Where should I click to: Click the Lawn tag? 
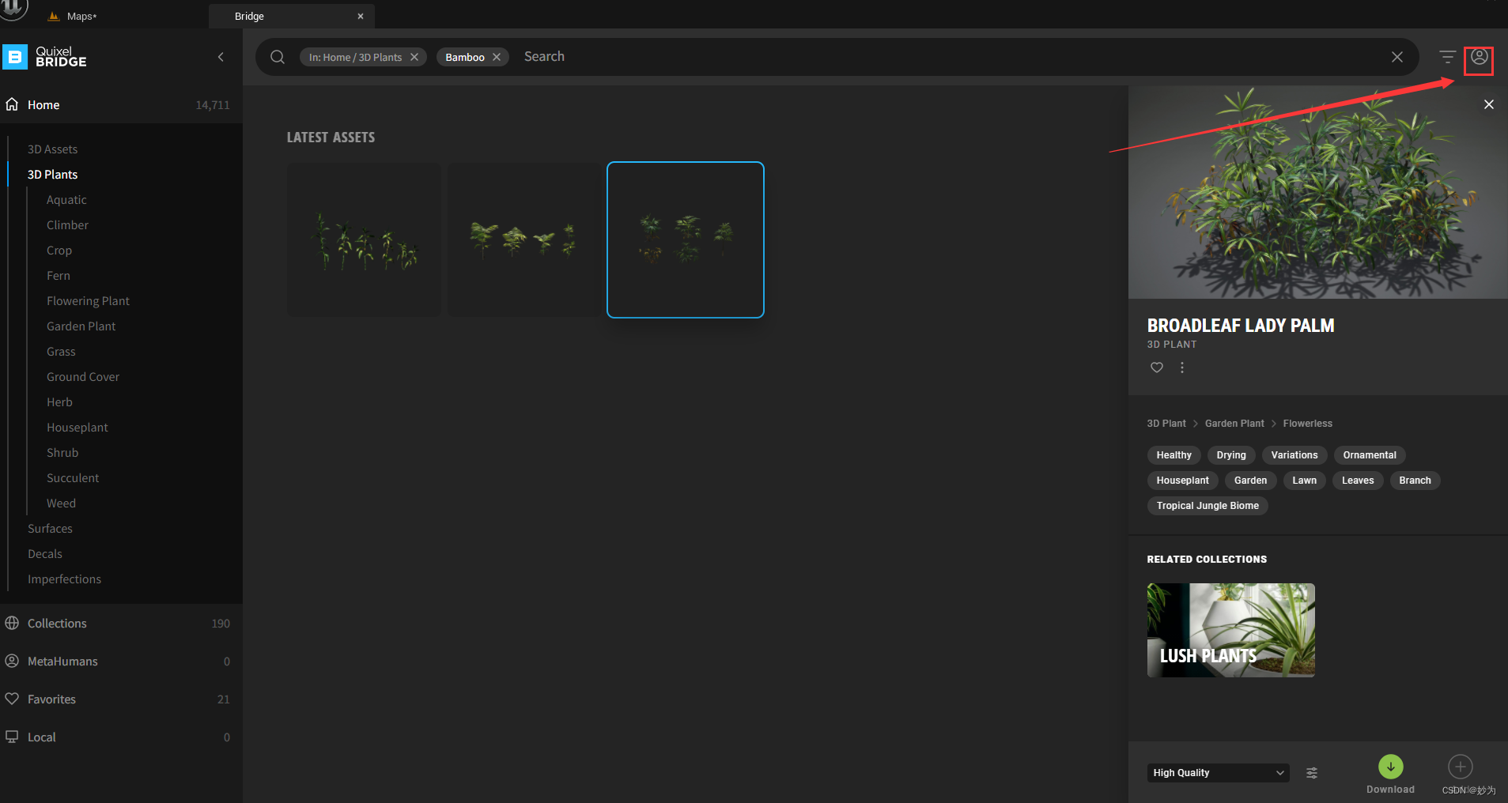(1305, 481)
